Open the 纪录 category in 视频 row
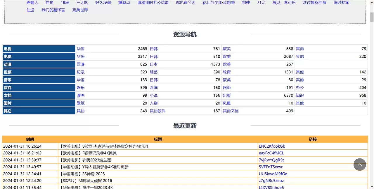The height and width of the screenshot is (189, 374). point(81,72)
